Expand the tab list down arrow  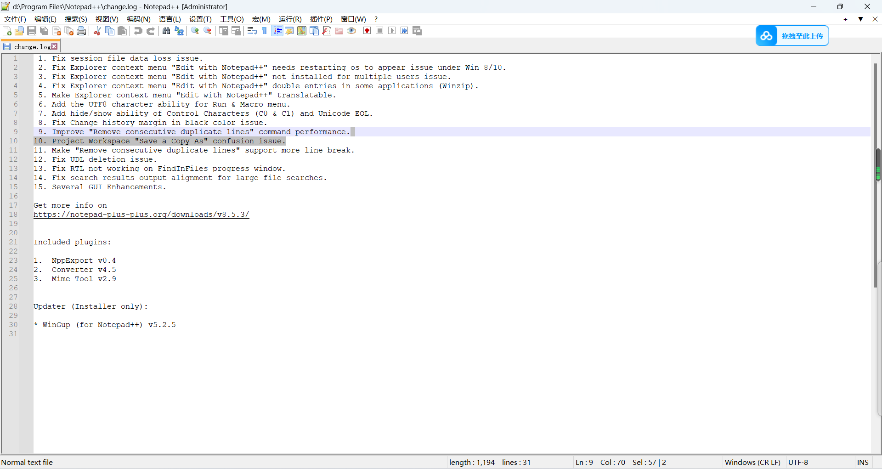click(x=860, y=19)
